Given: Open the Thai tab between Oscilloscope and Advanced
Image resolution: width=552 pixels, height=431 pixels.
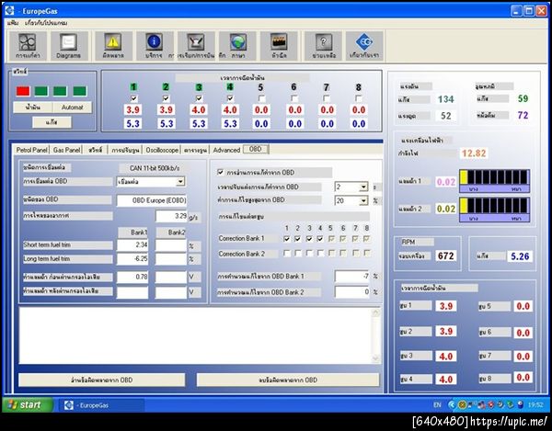Looking at the screenshot, I should pos(195,150).
